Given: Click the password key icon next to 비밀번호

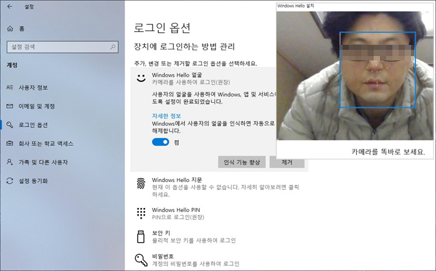Looking at the screenshot, I should (x=141, y=260).
